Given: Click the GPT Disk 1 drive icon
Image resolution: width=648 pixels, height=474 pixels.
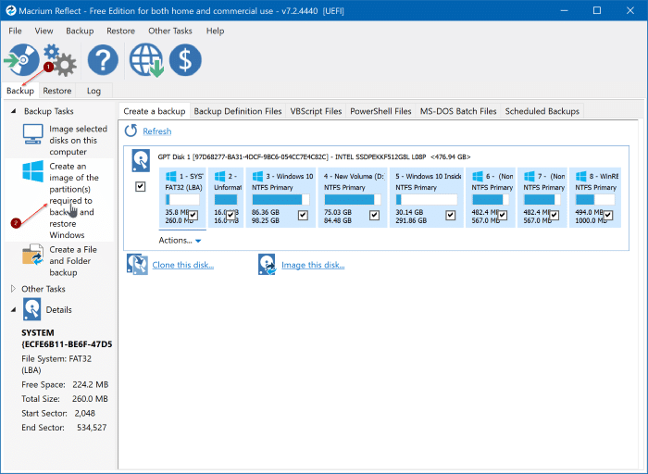Looking at the screenshot, I should (141, 161).
